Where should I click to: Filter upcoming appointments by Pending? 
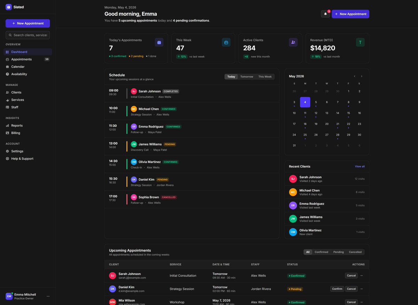(339, 252)
